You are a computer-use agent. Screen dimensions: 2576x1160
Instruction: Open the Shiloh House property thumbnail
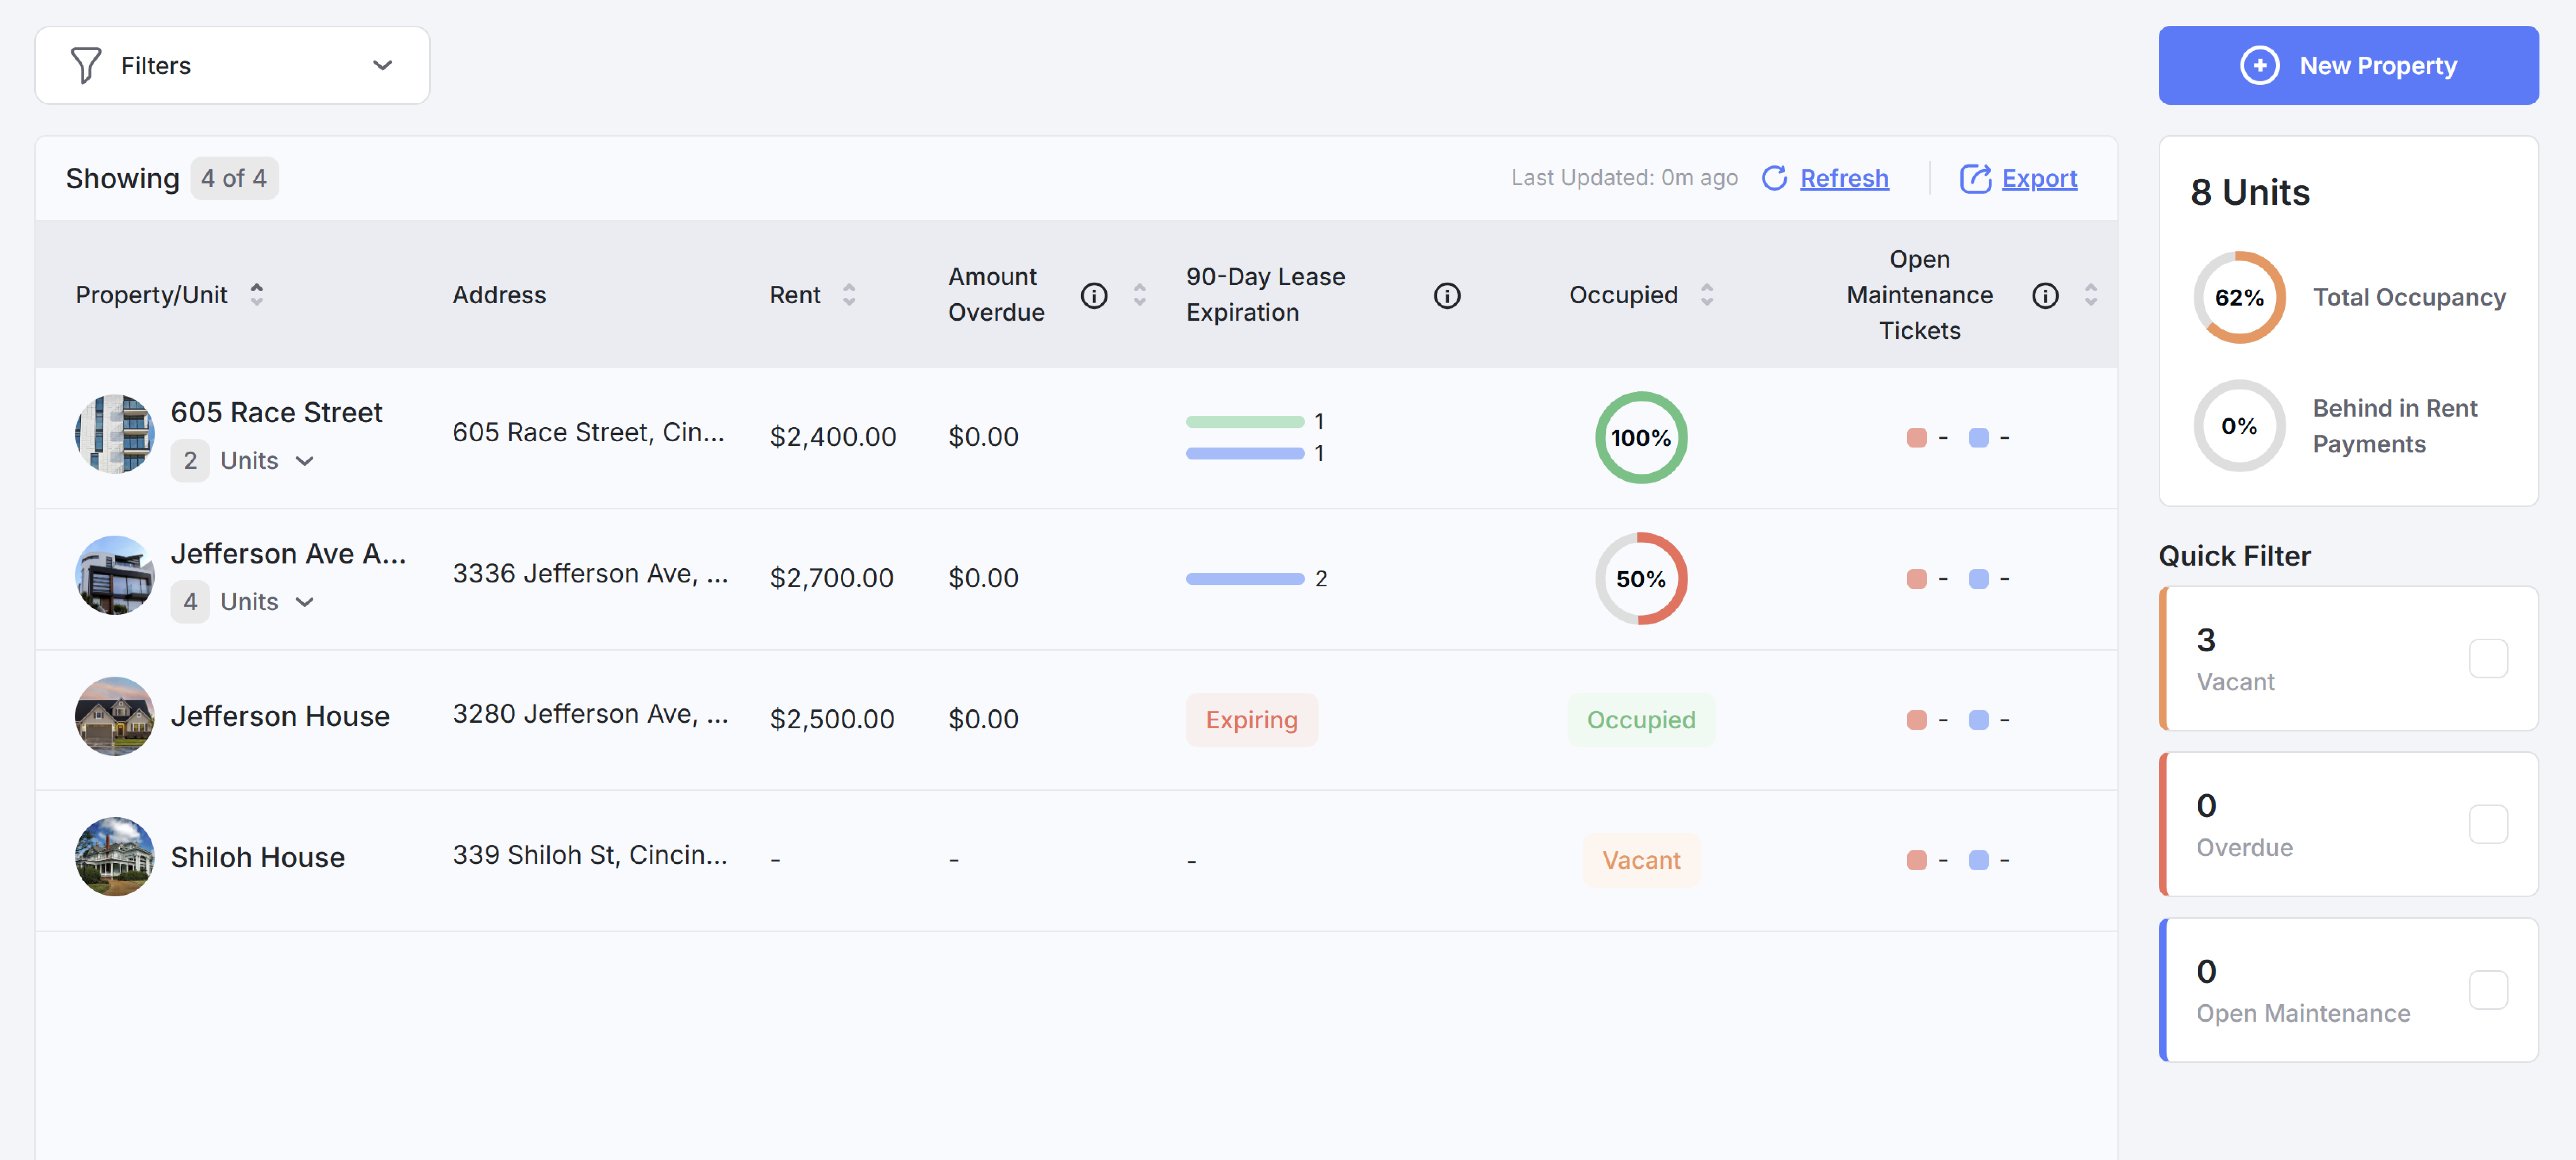click(x=115, y=857)
